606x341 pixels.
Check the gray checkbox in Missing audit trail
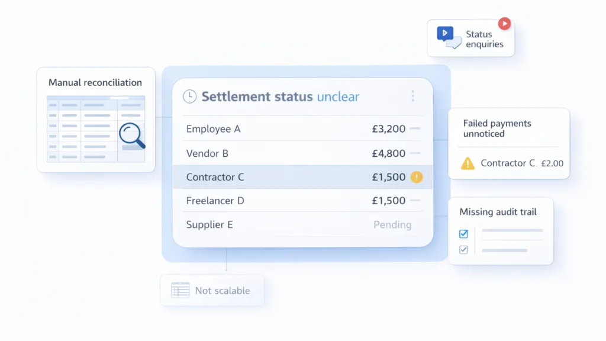(463, 249)
